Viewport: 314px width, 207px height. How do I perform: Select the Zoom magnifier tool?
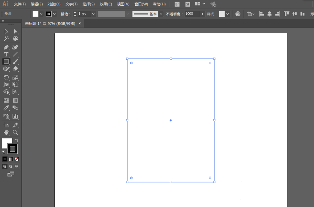click(15, 132)
